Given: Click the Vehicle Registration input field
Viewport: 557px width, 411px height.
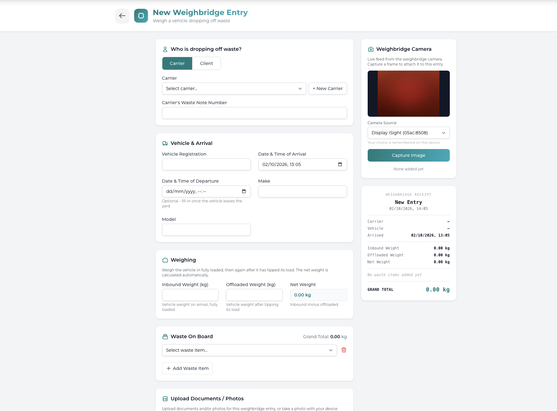Looking at the screenshot, I should [206, 164].
